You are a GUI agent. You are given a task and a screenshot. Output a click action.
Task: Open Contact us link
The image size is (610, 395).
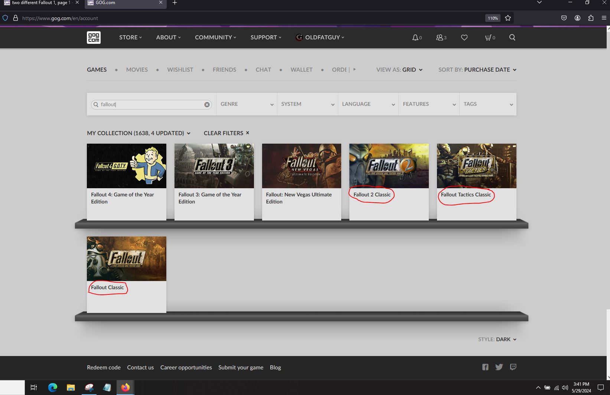[x=140, y=368]
